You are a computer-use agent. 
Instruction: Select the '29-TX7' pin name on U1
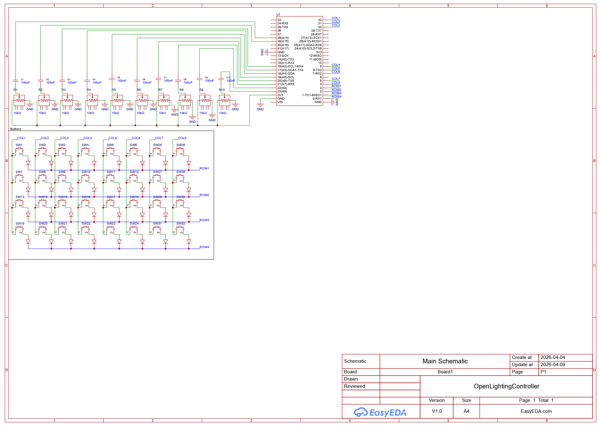coord(316,31)
